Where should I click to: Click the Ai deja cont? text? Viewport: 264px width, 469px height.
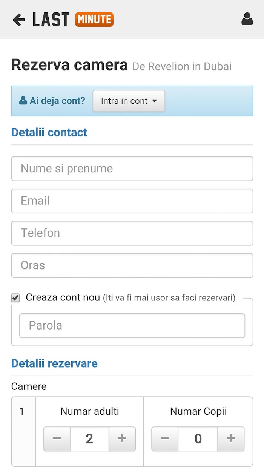(57, 101)
